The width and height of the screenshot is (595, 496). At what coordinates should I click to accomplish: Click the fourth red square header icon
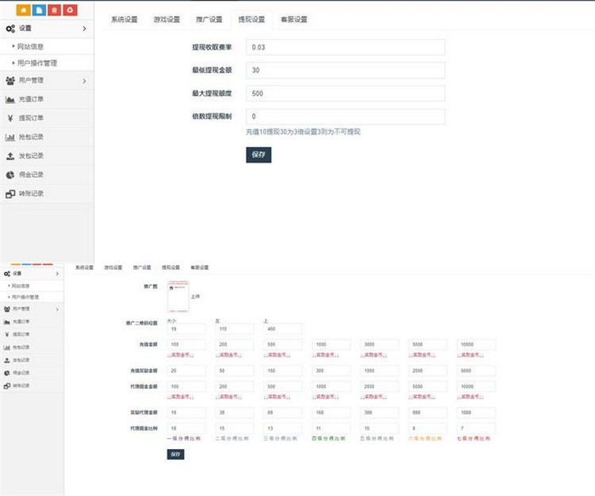pos(70,10)
